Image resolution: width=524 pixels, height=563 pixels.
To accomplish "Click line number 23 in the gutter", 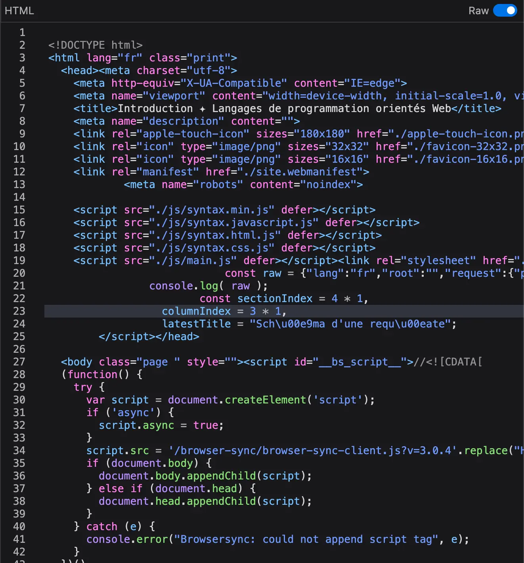I will tap(19, 311).
